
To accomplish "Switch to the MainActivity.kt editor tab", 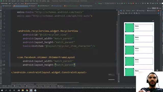I will [x=7, y=6].
